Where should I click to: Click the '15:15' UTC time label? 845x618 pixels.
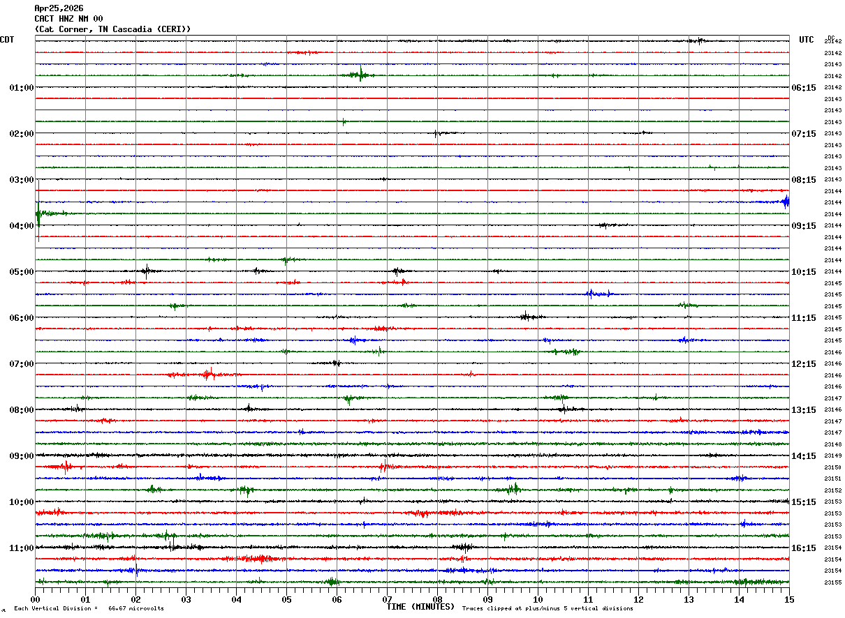[804, 502]
